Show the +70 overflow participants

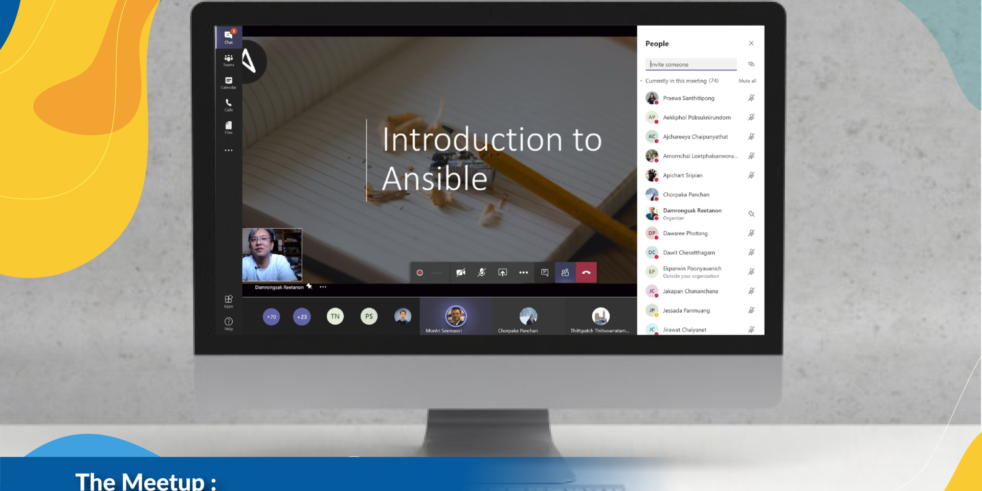(x=272, y=317)
